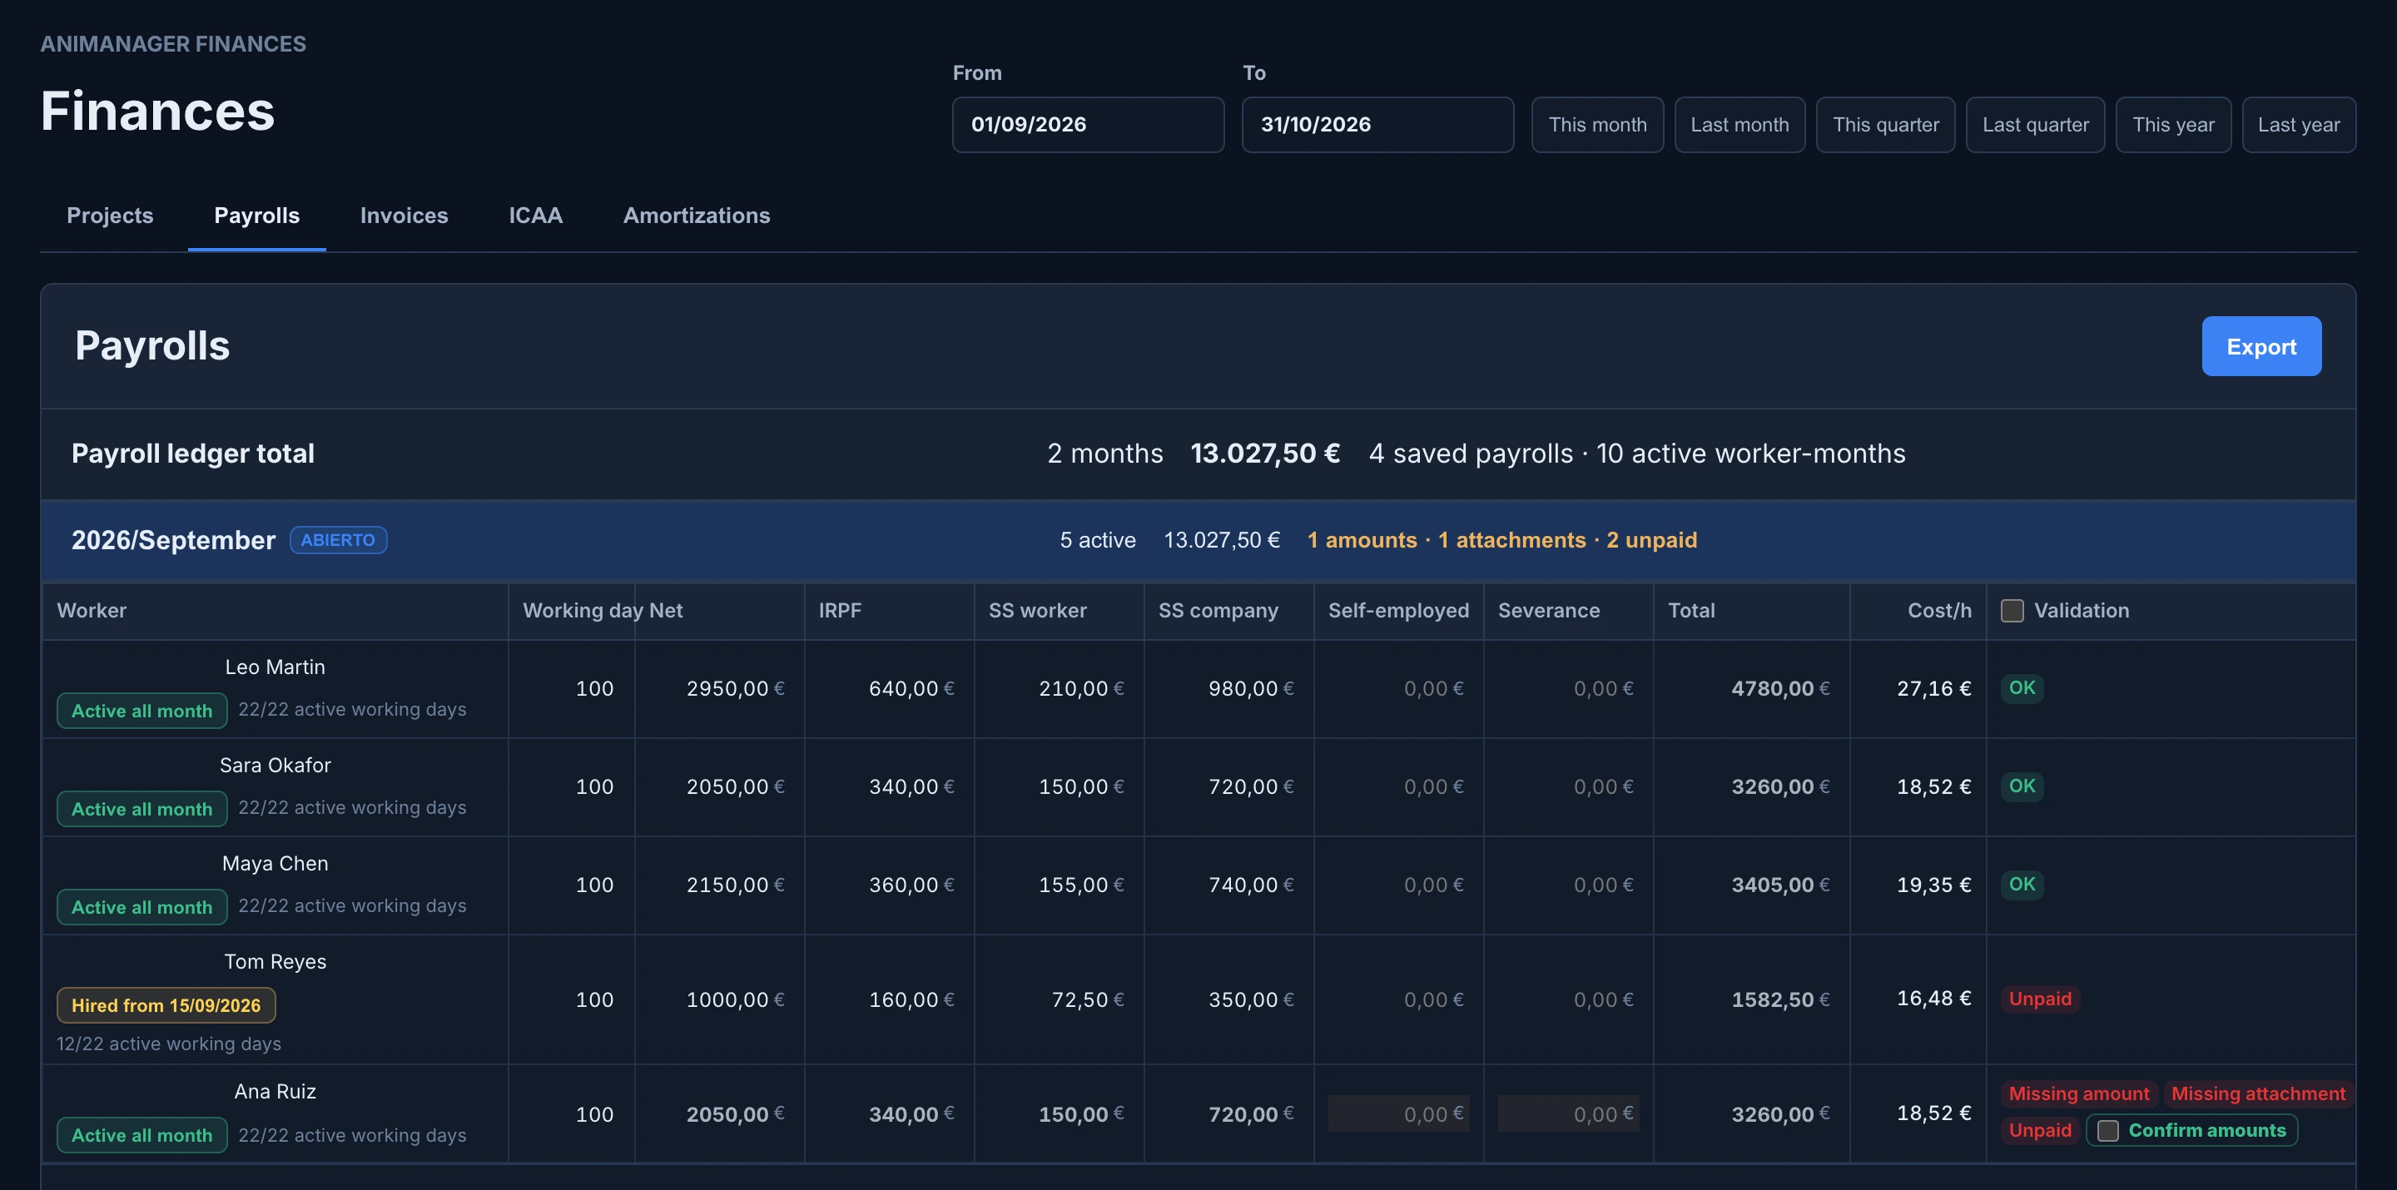
Task: Select worker name Sara Okafor
Action: (275, 765)
